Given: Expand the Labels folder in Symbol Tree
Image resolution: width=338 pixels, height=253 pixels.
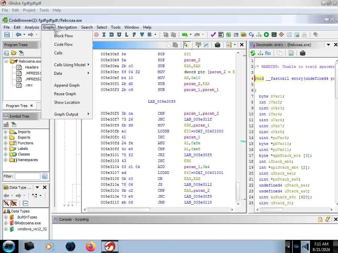Looking at the screenshot, I should coord(6,149).
